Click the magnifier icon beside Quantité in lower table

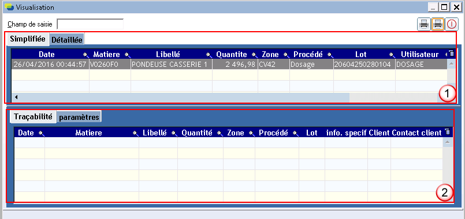point(220,133)
